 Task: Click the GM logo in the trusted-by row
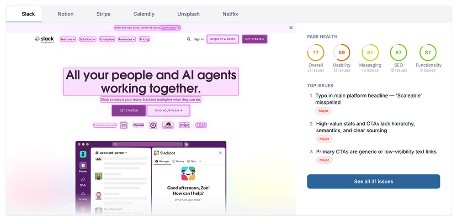point(123,125)
